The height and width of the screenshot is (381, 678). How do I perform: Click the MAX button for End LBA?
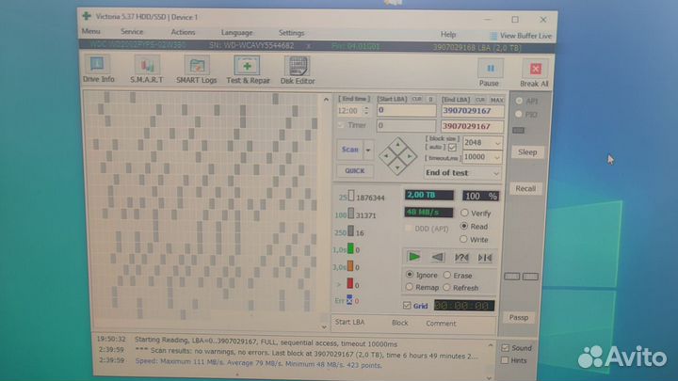click(497, 100)
